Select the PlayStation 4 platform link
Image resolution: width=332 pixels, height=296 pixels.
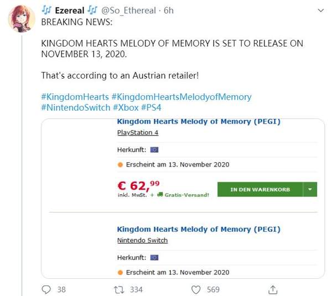click(138, 133)
